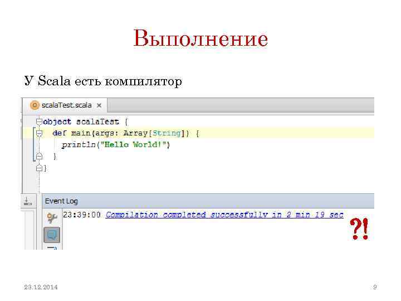Viewport: 401px width, 301px height.
Task: Click the text У Scala есть компилятор
Action: point(103,81)
